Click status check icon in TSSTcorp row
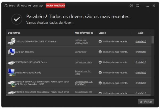Viewport: 160px width, 109px height. (100, 41)
